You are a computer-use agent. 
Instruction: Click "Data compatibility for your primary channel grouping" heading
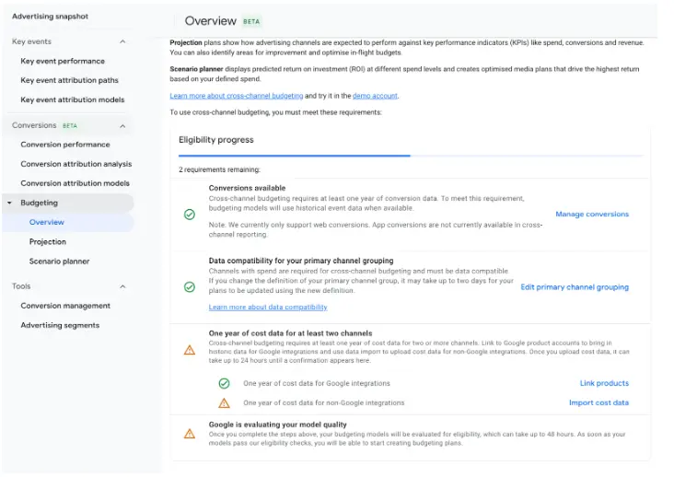[301, 261]
